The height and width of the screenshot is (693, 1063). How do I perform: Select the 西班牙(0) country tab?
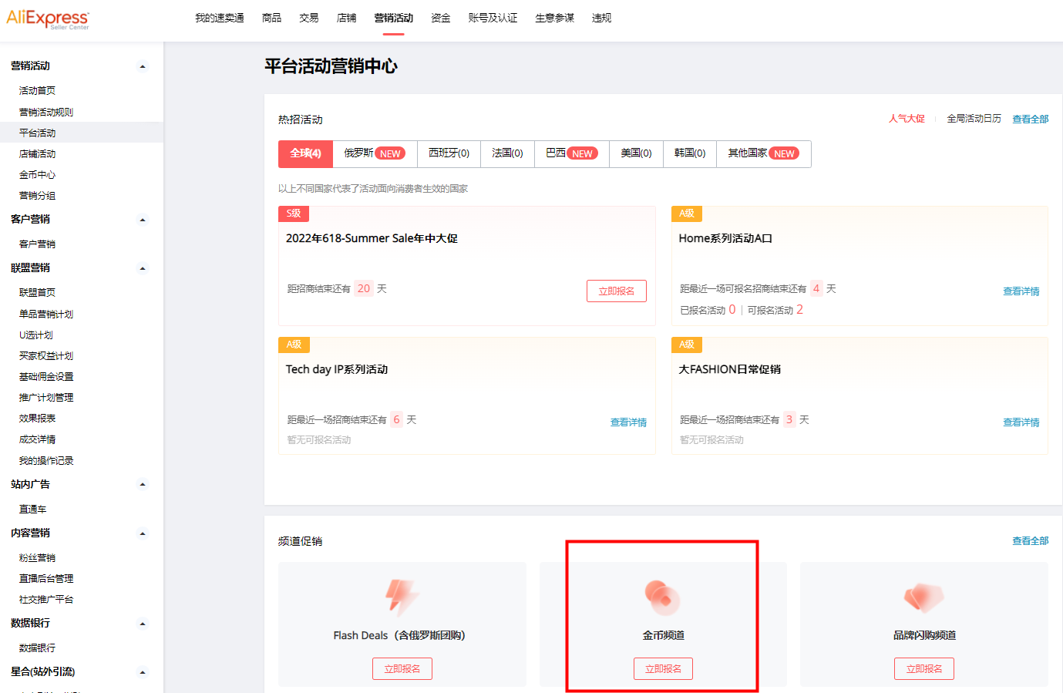click(449, 153)
